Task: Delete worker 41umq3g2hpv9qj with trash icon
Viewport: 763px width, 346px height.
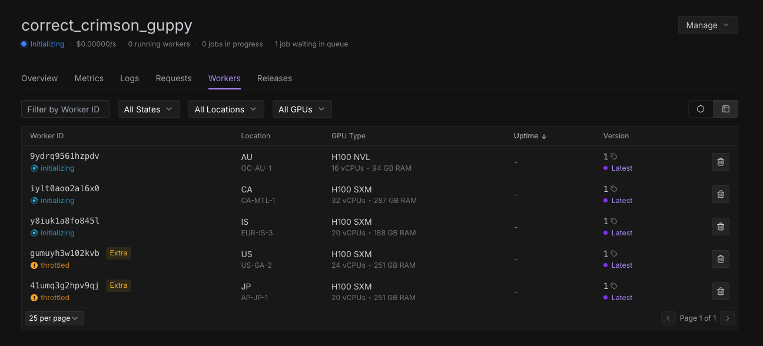Action: 720,291
